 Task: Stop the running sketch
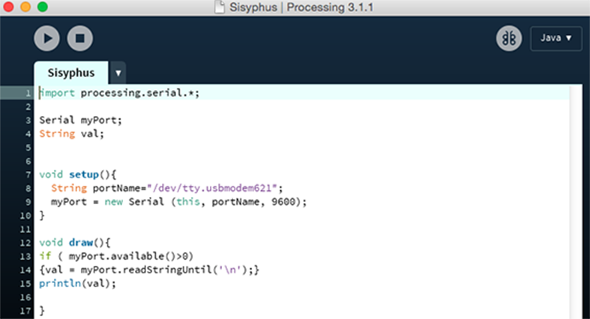79,38
